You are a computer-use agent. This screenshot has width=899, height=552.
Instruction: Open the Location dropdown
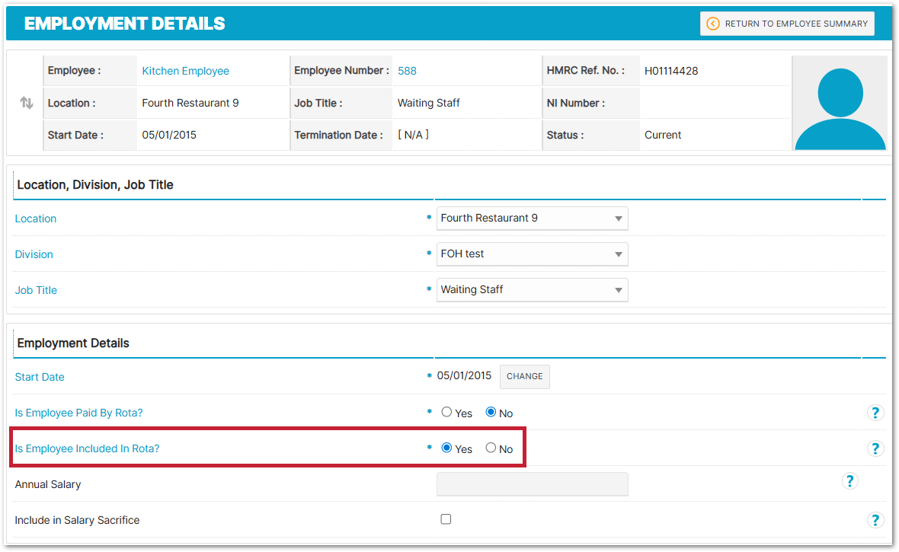click(532, 219)
